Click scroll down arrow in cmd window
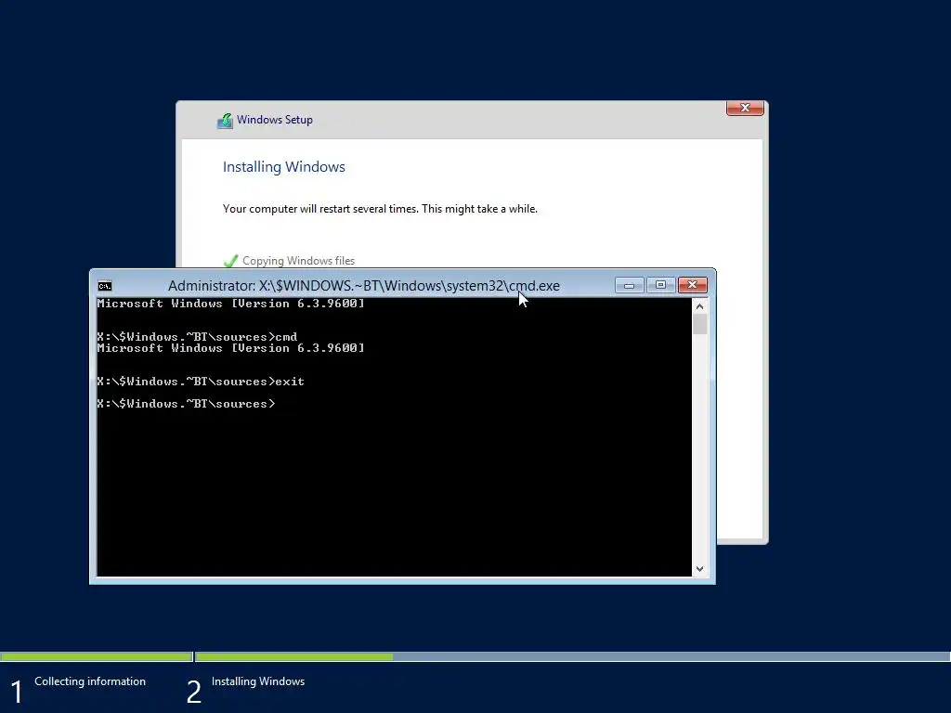 pyautogui.click(x=700, y=569)
